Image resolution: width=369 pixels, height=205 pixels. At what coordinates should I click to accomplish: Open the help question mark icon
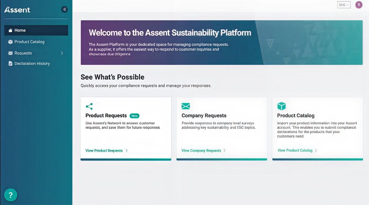coord(11,195)
